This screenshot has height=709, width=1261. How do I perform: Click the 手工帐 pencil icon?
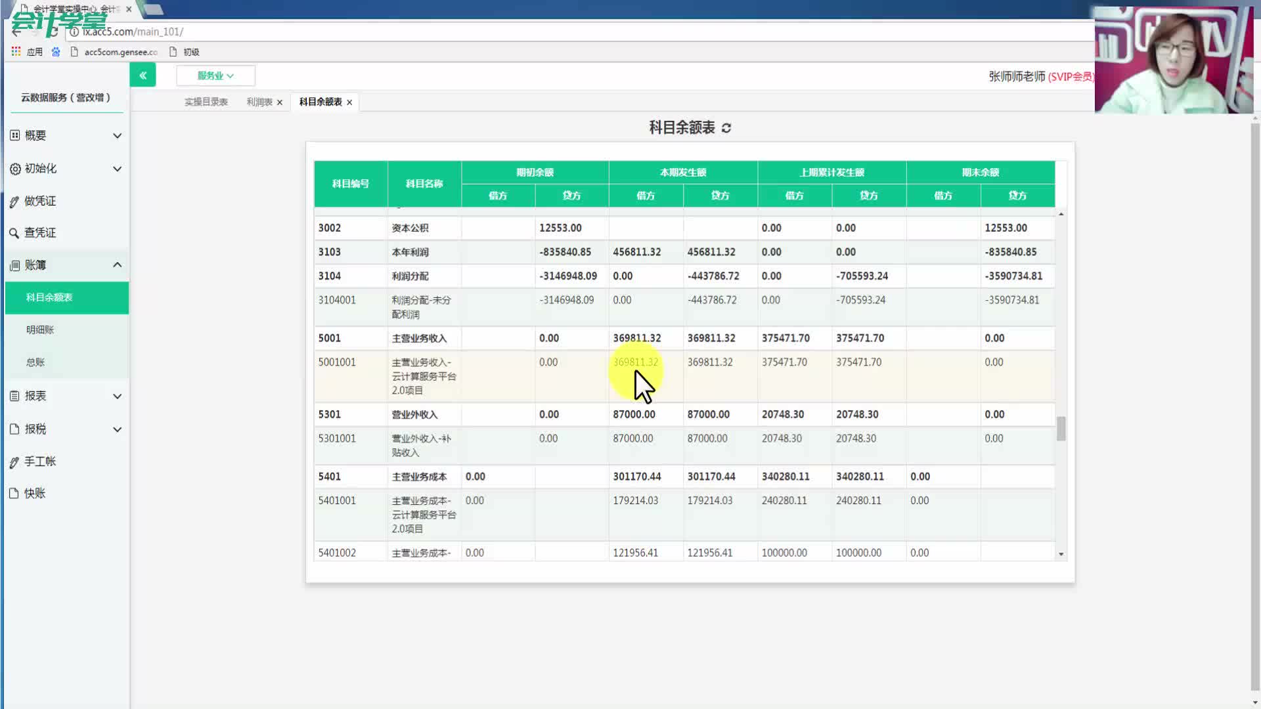[x=14, y=462]
